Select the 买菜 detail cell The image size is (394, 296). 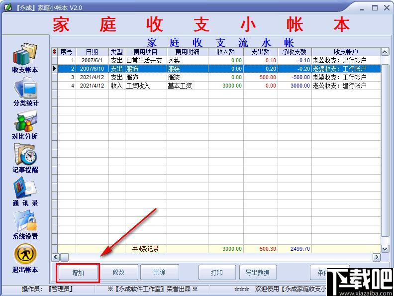188,60
